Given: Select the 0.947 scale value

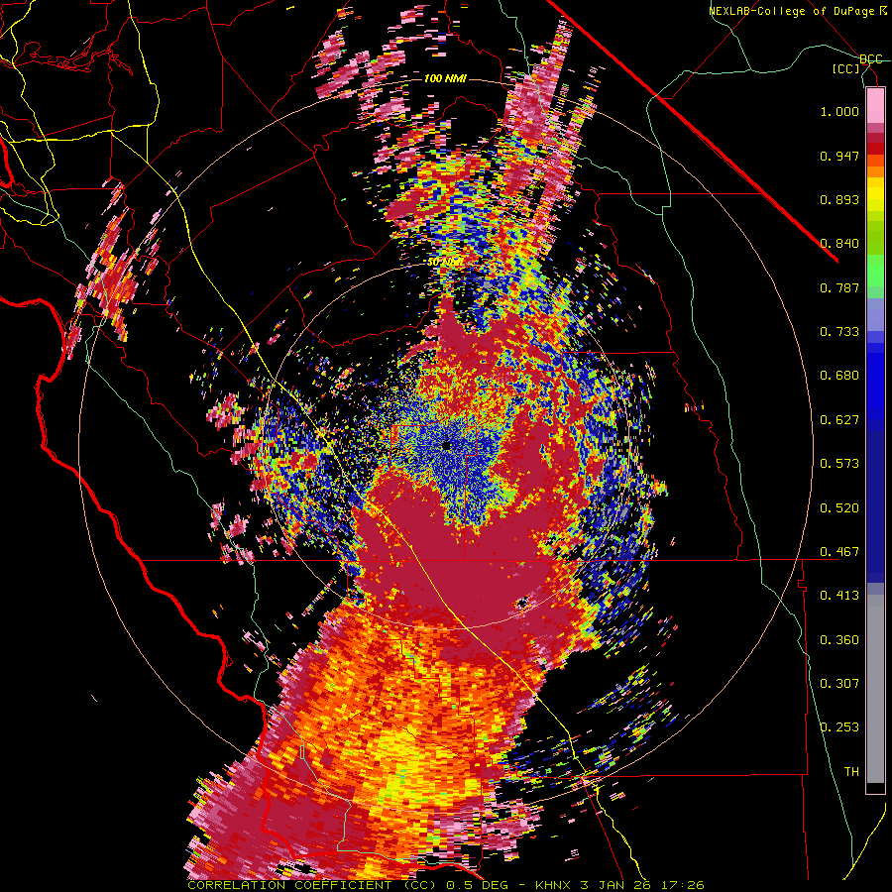Looking at the screenshot, I should coord(839,156).
